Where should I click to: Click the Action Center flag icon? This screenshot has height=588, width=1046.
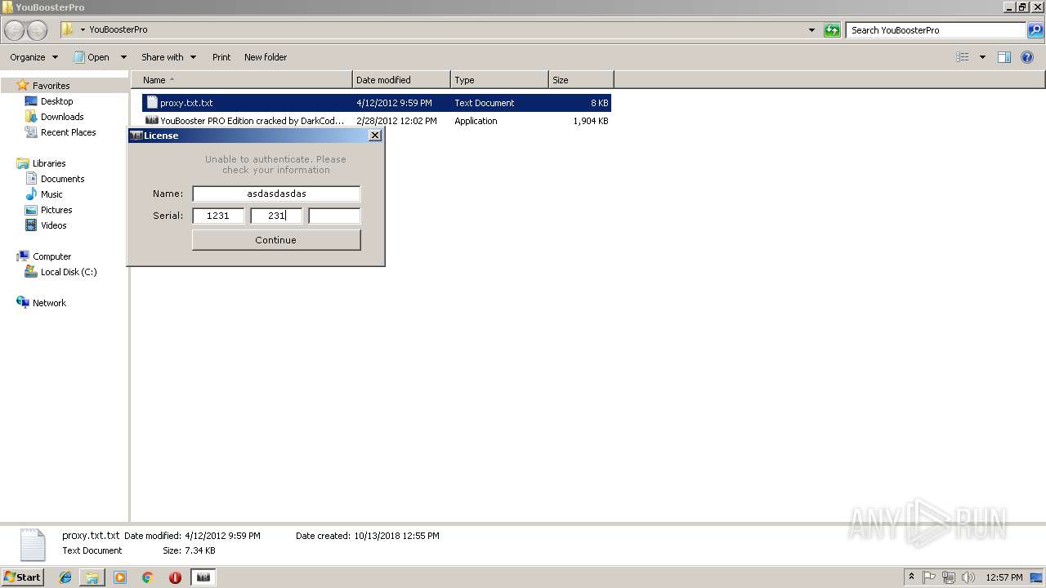point(930,577)
